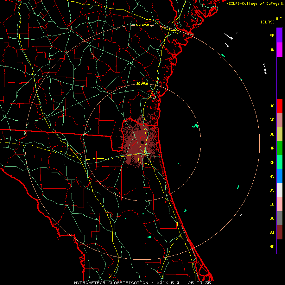Click the HA red legend swatch
285x285 pixels.
[x=280, y=106]
